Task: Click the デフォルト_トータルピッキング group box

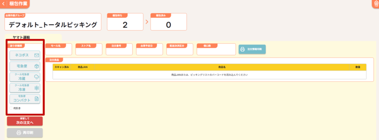Action: tap(53, 22)
